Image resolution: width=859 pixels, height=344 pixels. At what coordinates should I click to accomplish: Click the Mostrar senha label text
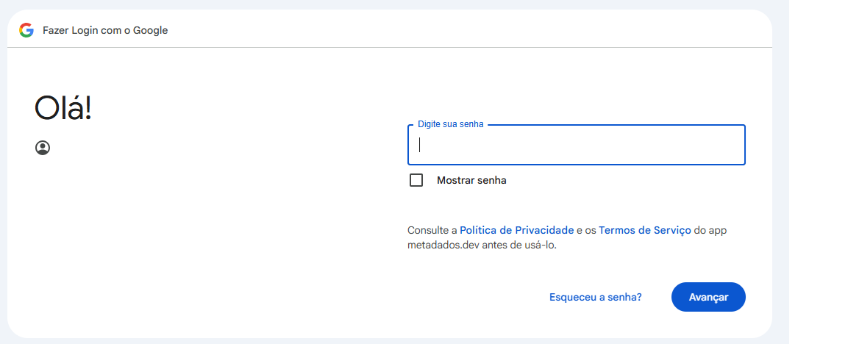(471, 180)
